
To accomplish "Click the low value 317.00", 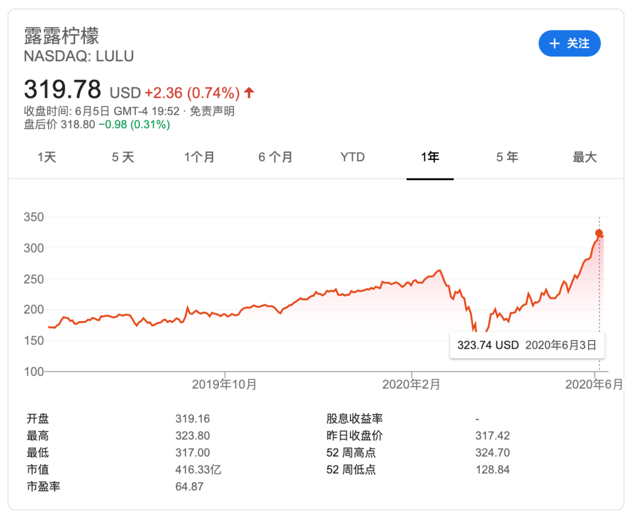I will coord(193,452).
